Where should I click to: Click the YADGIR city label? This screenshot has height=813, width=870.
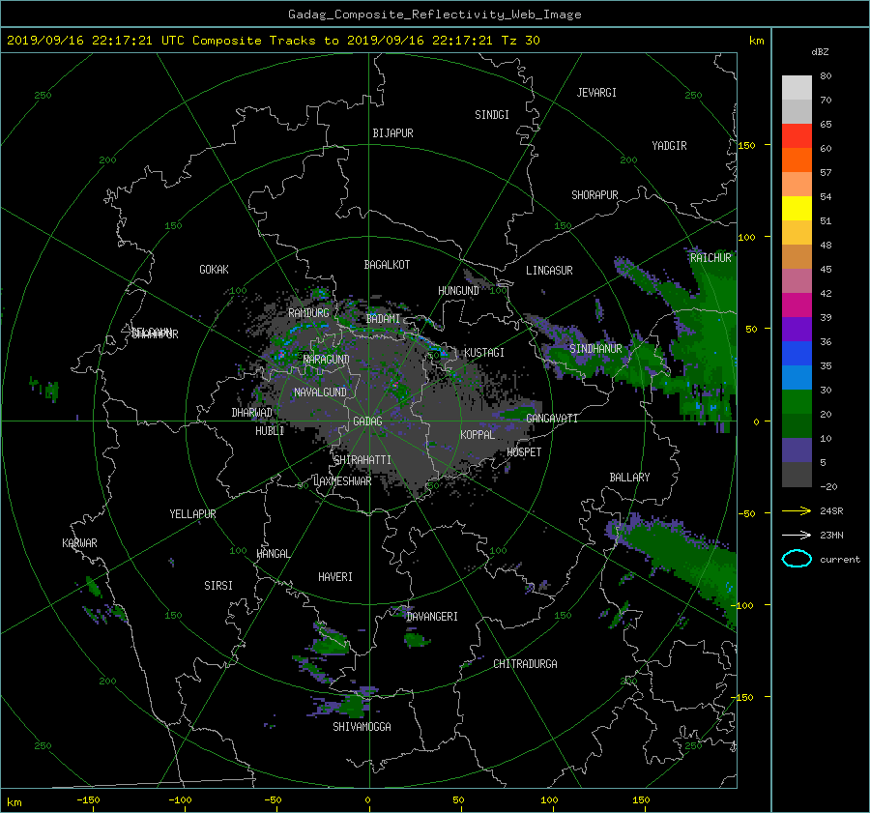coord(669,146)
